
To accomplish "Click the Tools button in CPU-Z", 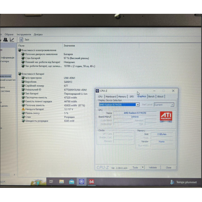I will tap(135, 167).
